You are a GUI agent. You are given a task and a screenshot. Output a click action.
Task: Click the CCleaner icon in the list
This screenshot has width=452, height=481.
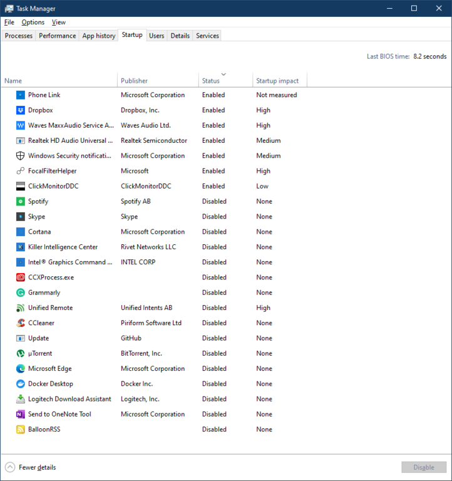[x=20, y=323]
